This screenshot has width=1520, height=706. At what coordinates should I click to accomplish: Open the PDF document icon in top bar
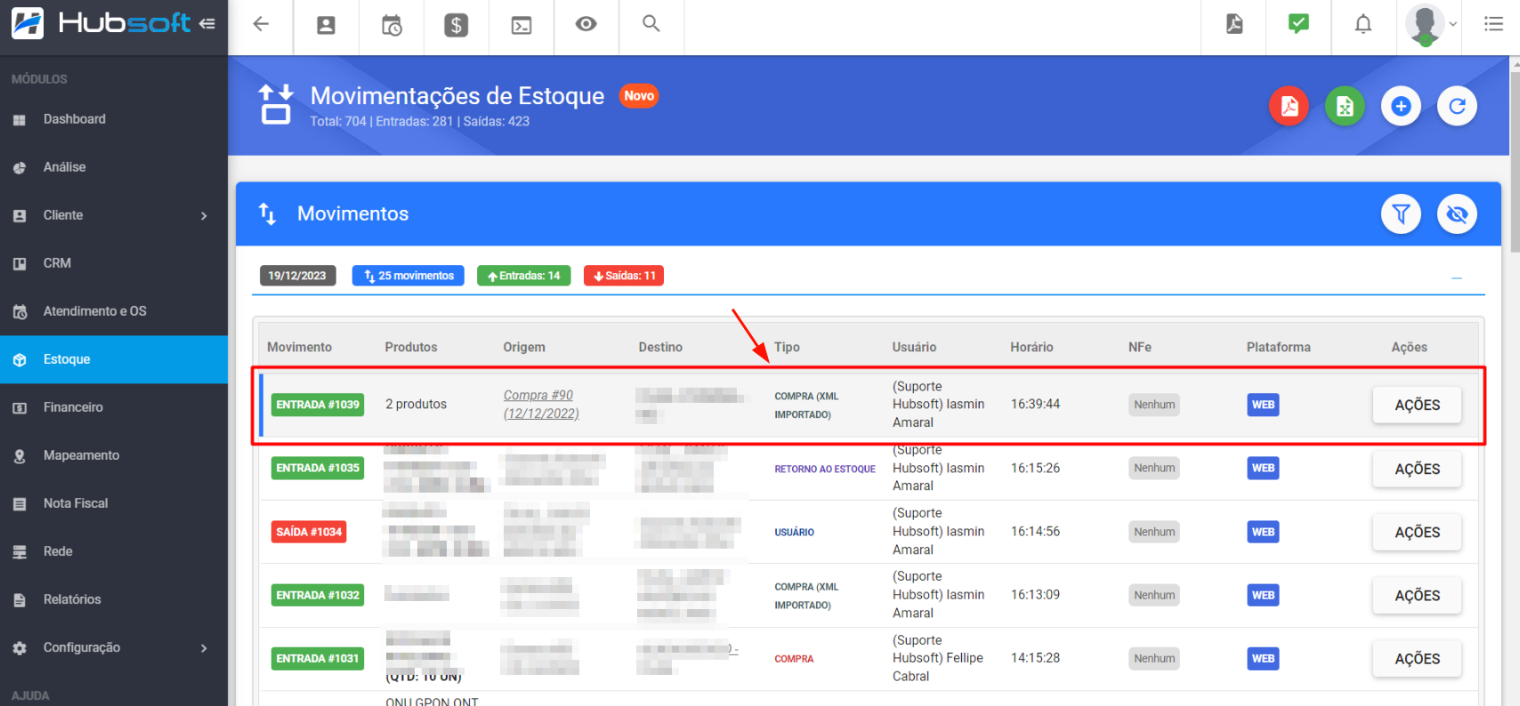(1233, 24)
